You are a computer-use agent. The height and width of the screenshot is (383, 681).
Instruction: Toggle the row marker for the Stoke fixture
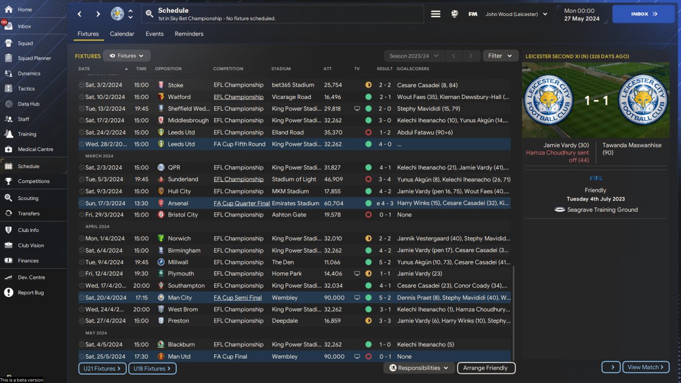pos(81,85)
